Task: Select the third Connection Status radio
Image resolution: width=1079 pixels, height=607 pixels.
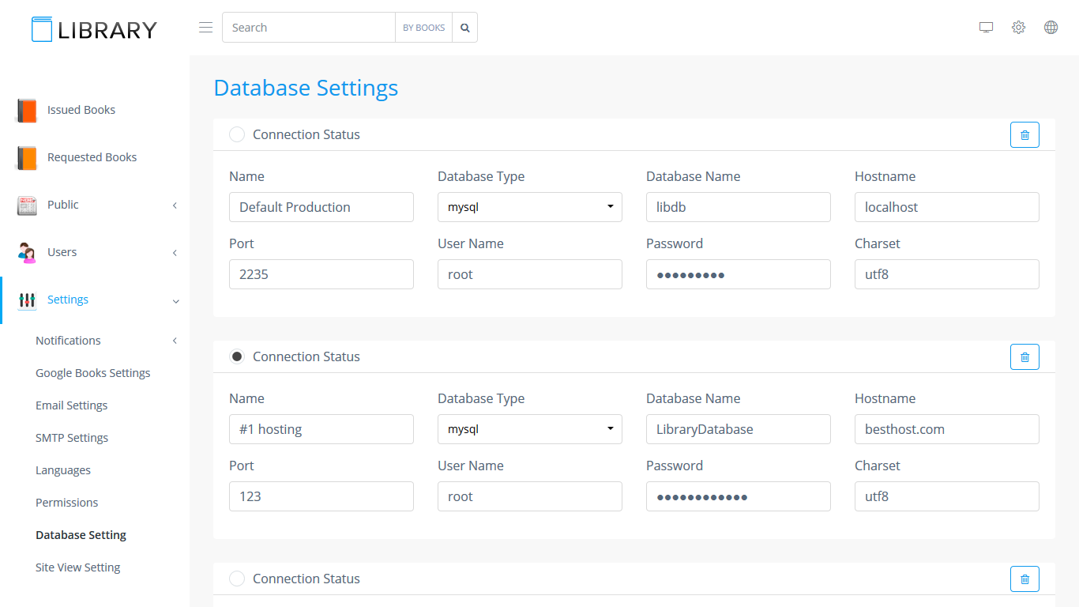Action: 237,579
